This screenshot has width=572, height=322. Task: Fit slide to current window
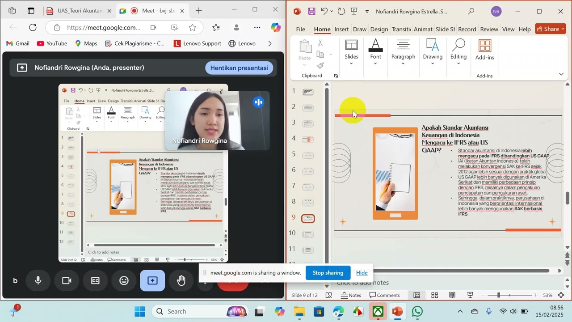tap(561, 295)
